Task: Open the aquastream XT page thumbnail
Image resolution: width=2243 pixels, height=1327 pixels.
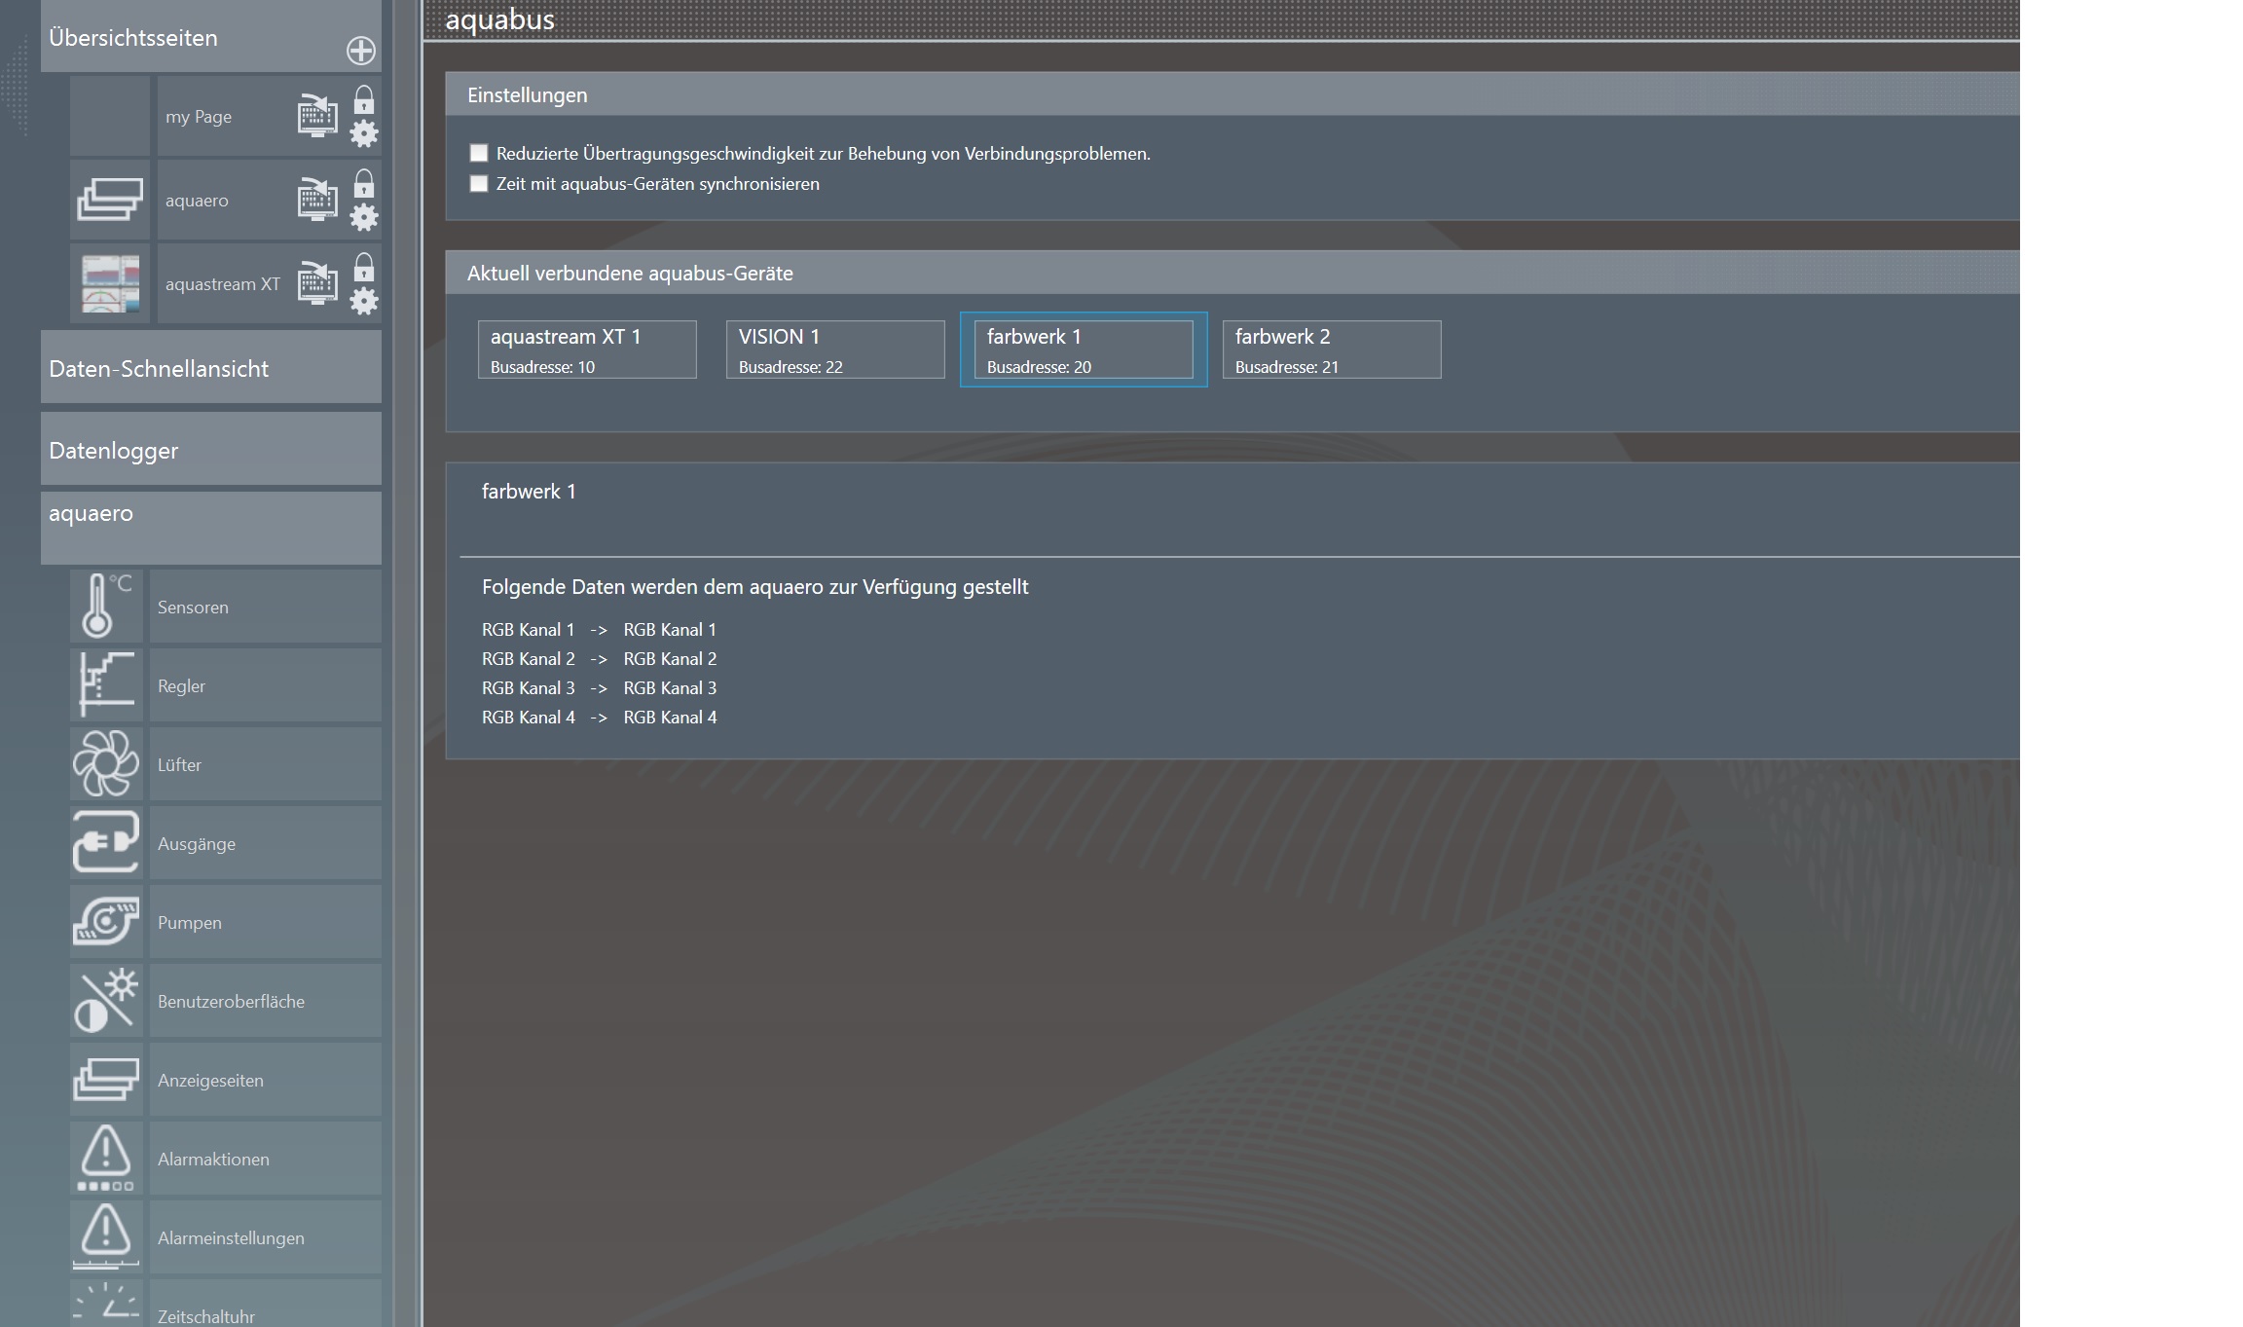Action: 109,284
